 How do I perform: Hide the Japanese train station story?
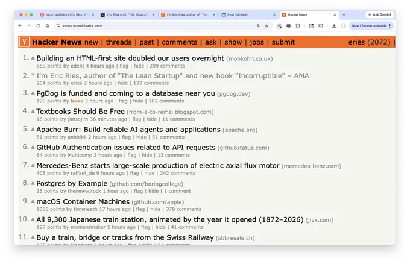[160, 227]
